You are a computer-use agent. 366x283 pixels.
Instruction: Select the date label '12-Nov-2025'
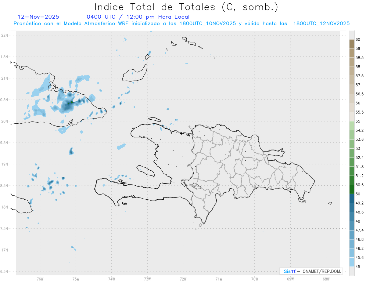[x=38, y=17]
